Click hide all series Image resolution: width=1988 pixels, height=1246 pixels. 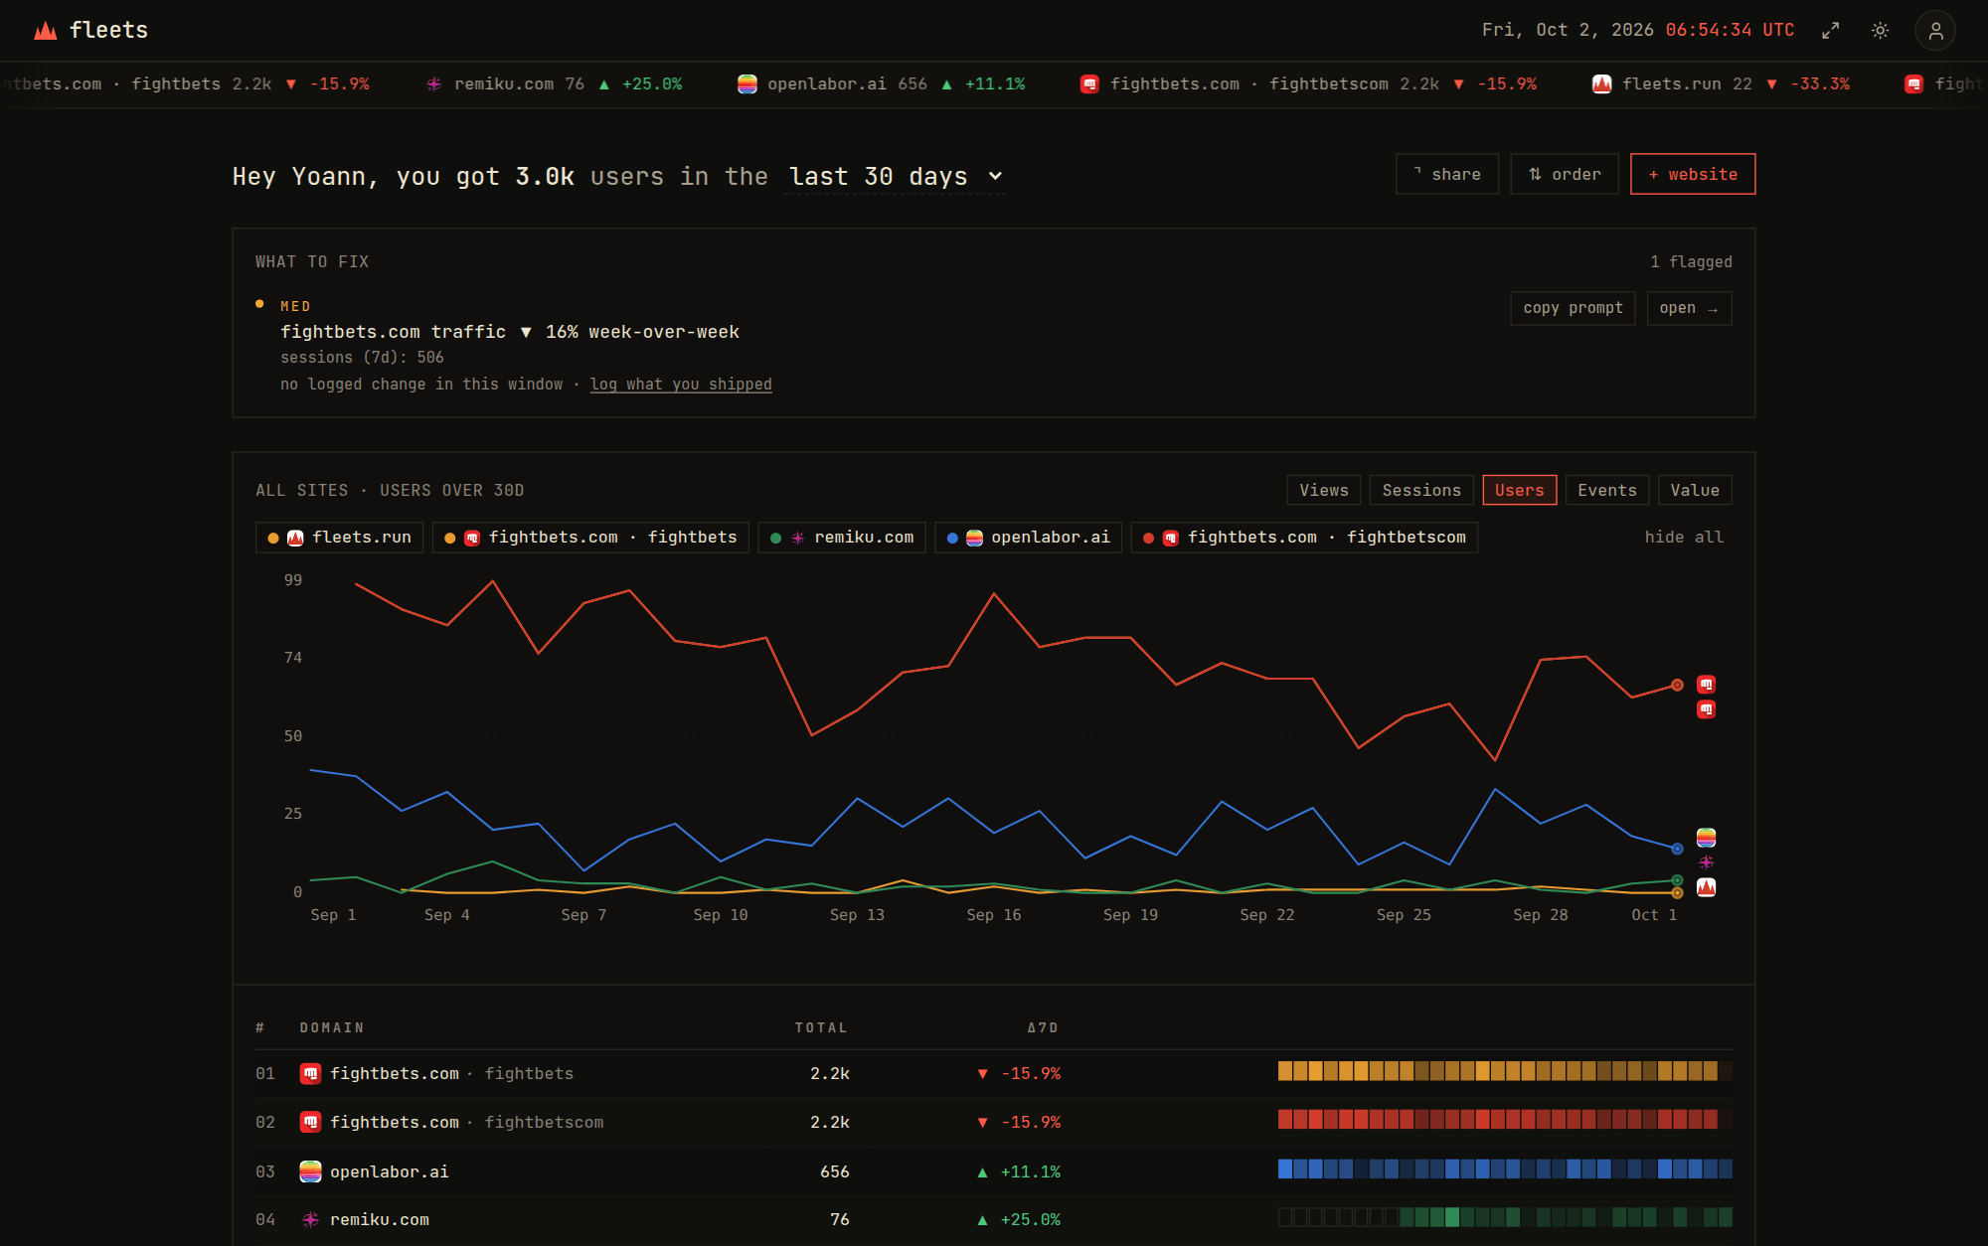coord(1684,538)
